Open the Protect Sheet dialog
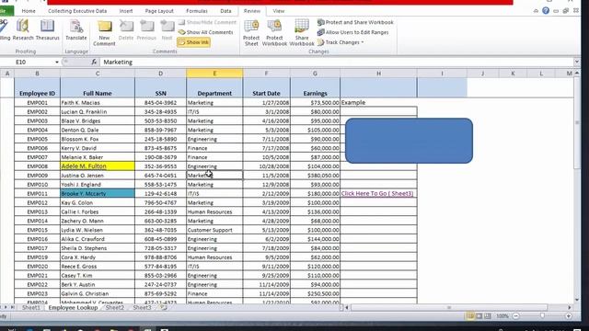 pyautogui.click(x=251, y=33)
